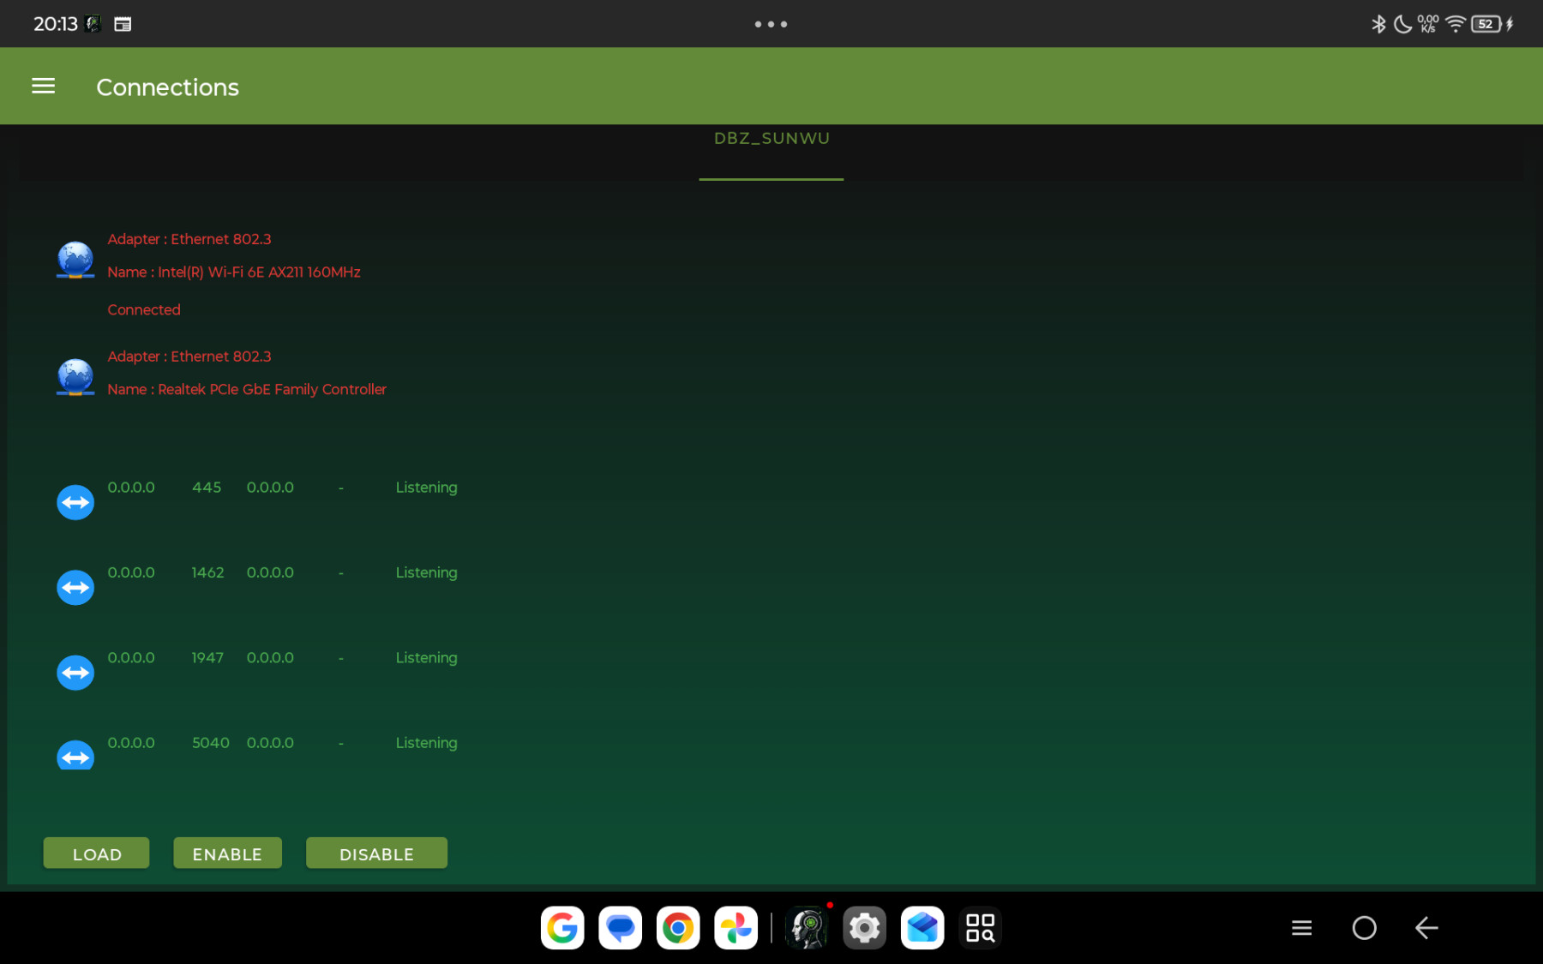Tap the recent apps navigation button
The height and width of the screenshot is (964, 1543).
1302,928
